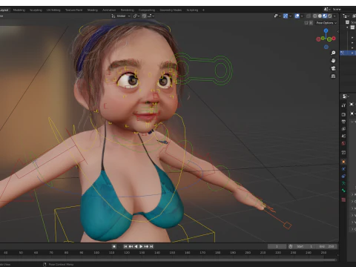
Task: Open the overlays options dropdown arrow
Action: click(302, 16)
